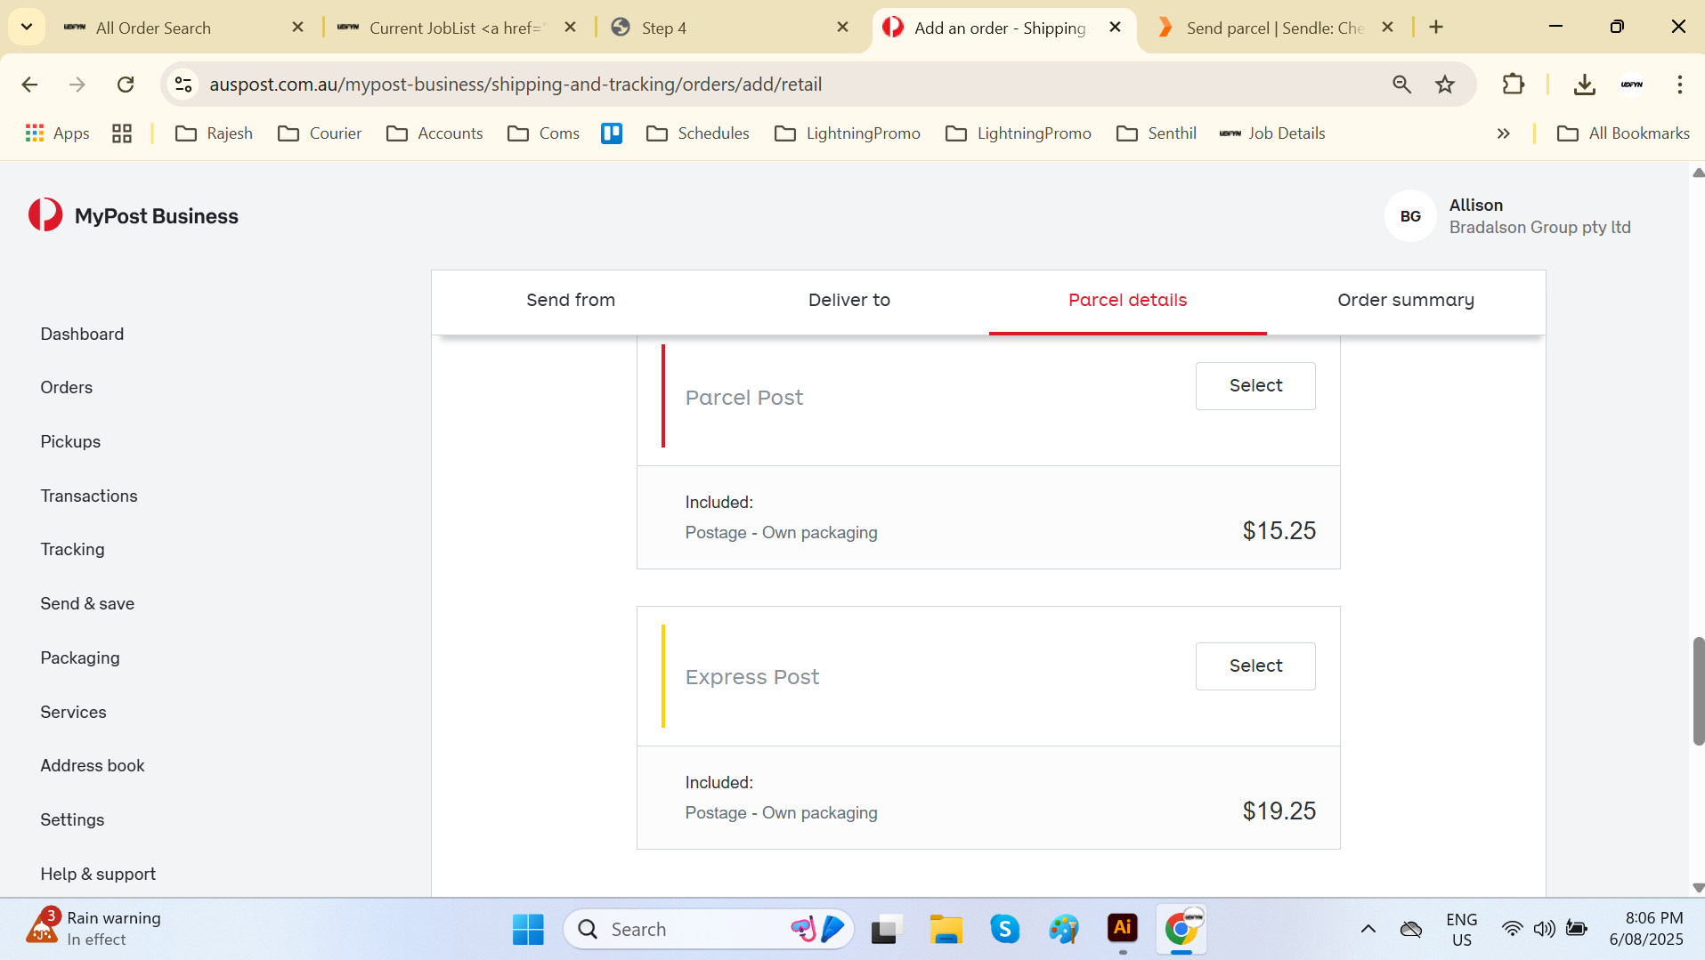Open the Tracking page

[72, 550]
